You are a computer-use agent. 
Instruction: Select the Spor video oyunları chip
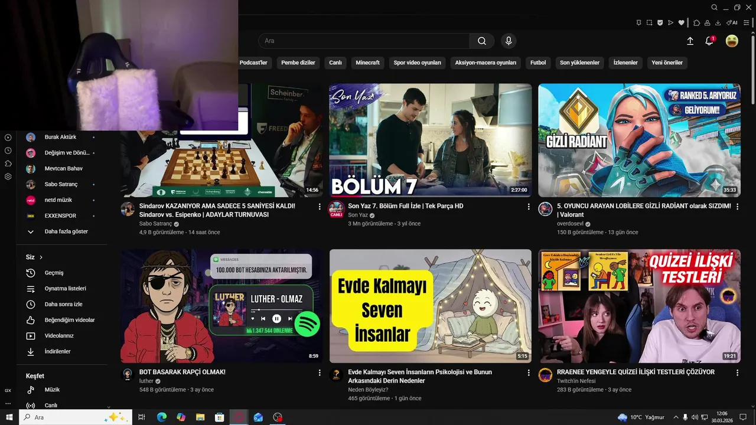(x=418, y=63)
